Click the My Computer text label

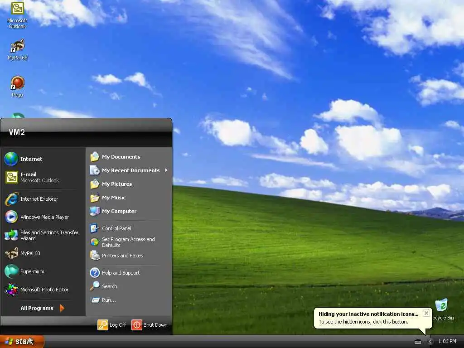[x=119, y=211]
